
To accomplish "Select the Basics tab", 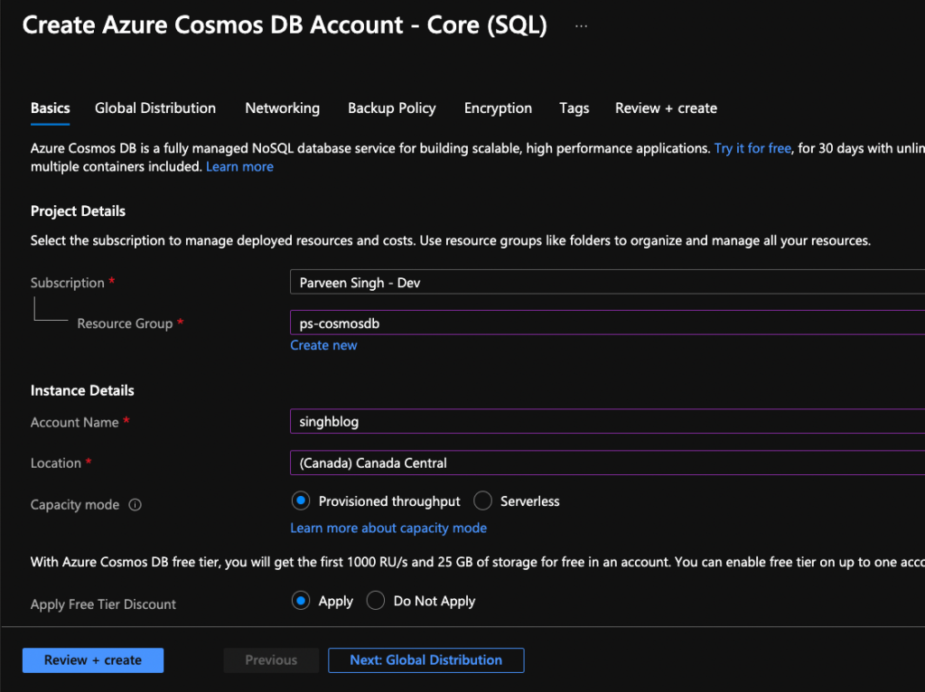I will point(50,108).
